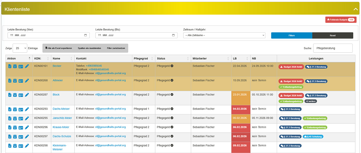Open client Janschitz-Meier's name link
The image size is (361, 153).
click(x=62, y=118)
